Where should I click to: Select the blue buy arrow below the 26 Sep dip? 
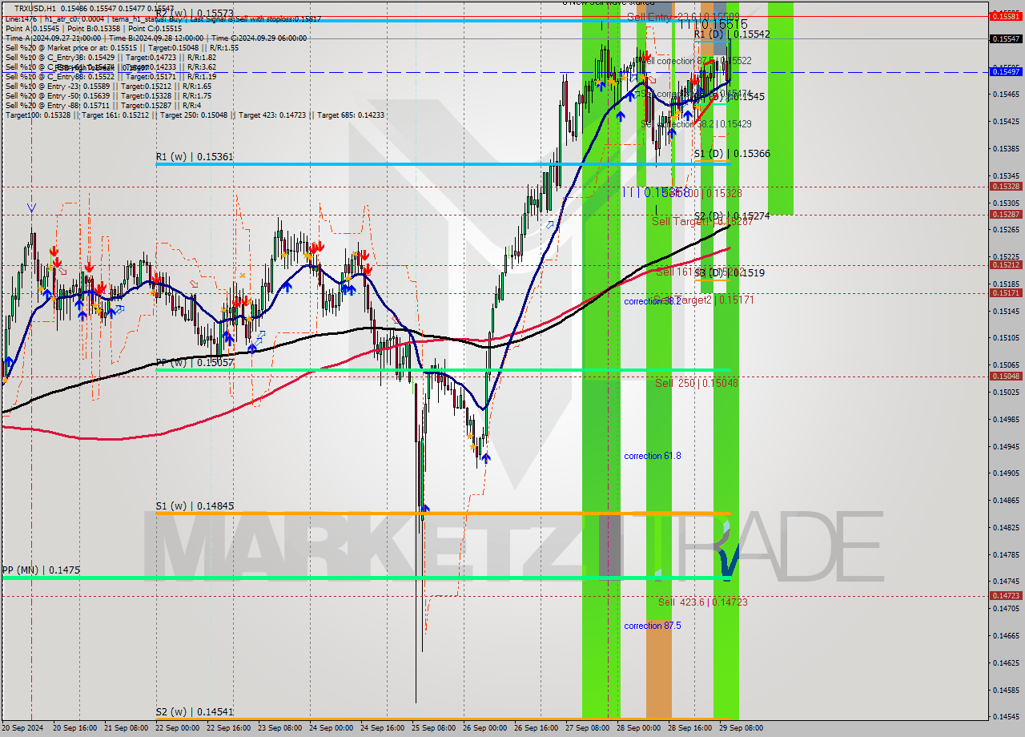point(487,459)
